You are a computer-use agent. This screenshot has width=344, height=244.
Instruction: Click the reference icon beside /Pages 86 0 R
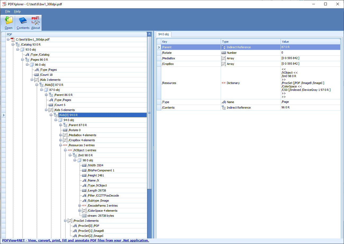point(27,60)
